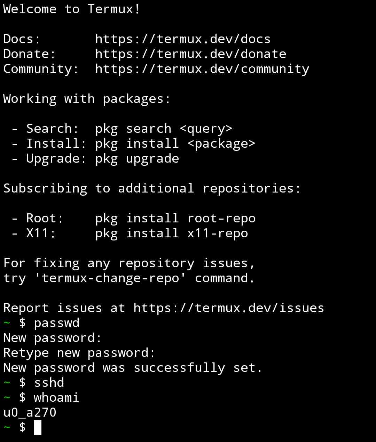Image resolution: width=376 pixels, height=442 pixels.
Task: Click the 'Working with packages:' heading
Action: (x=87, y=99)
